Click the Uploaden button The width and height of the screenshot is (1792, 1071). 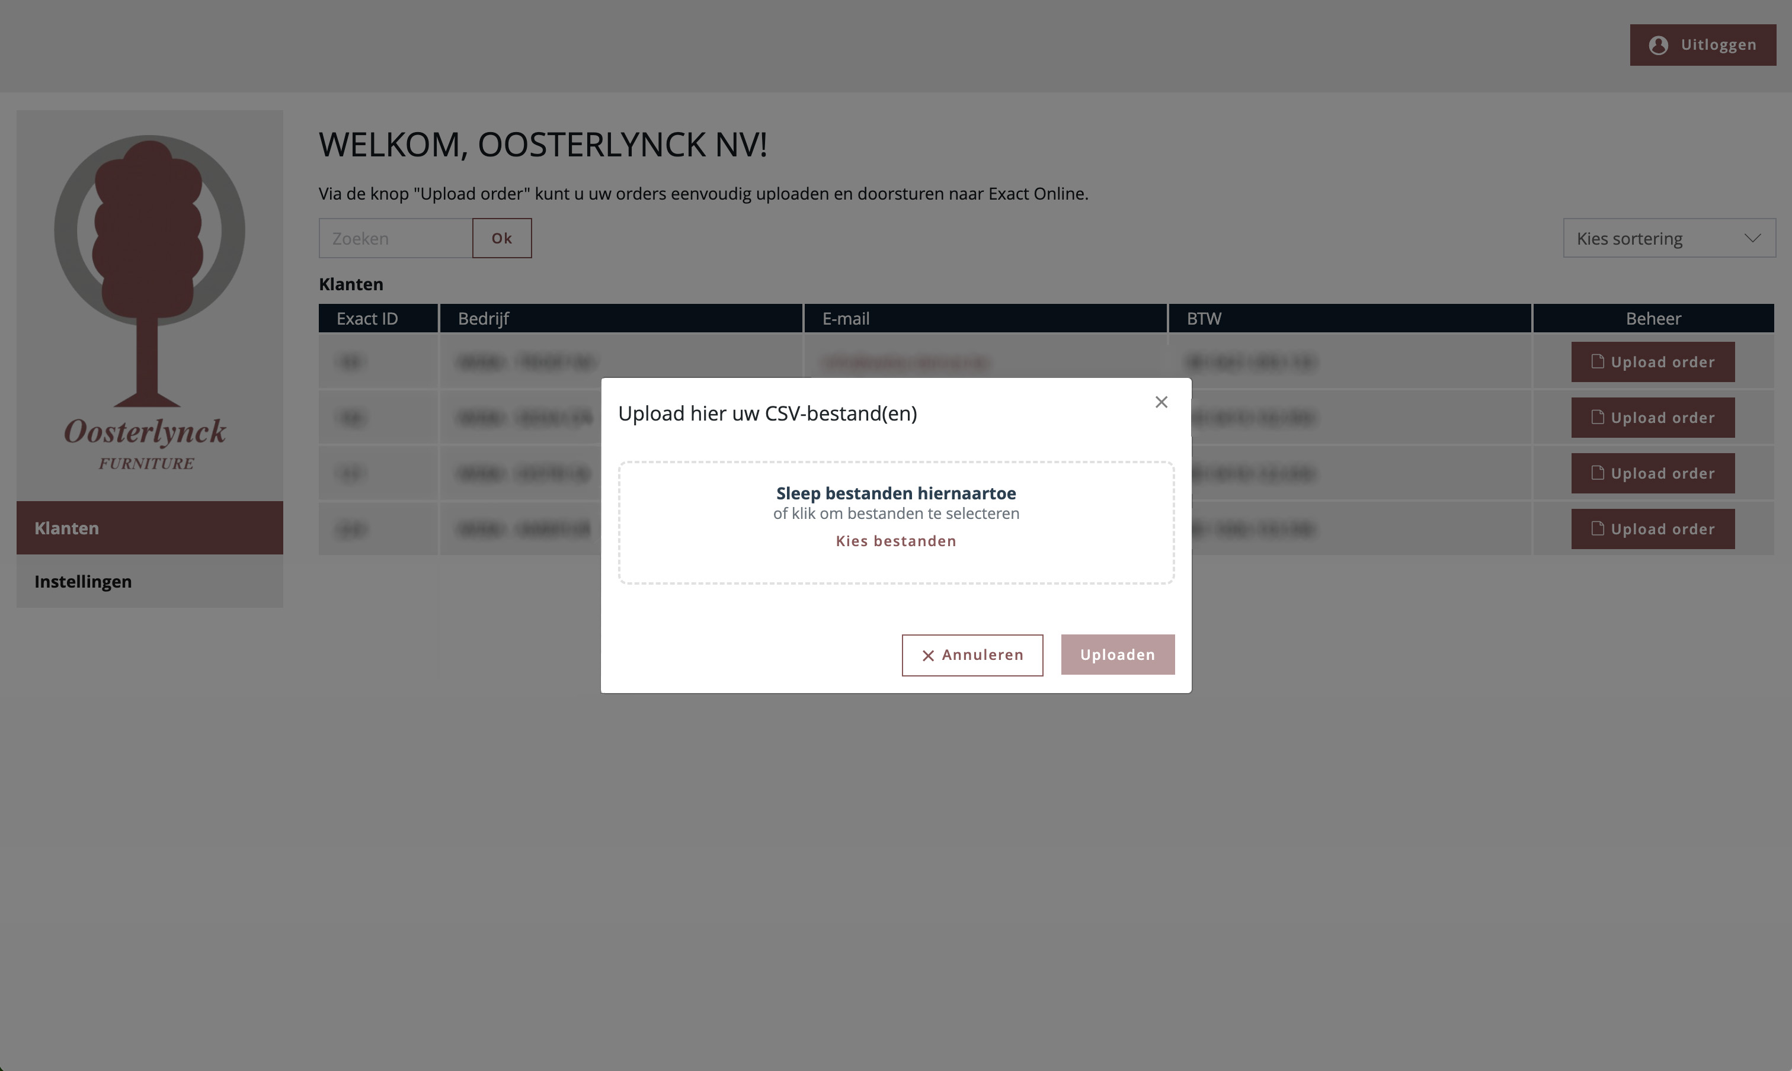tap(1117, 655)
